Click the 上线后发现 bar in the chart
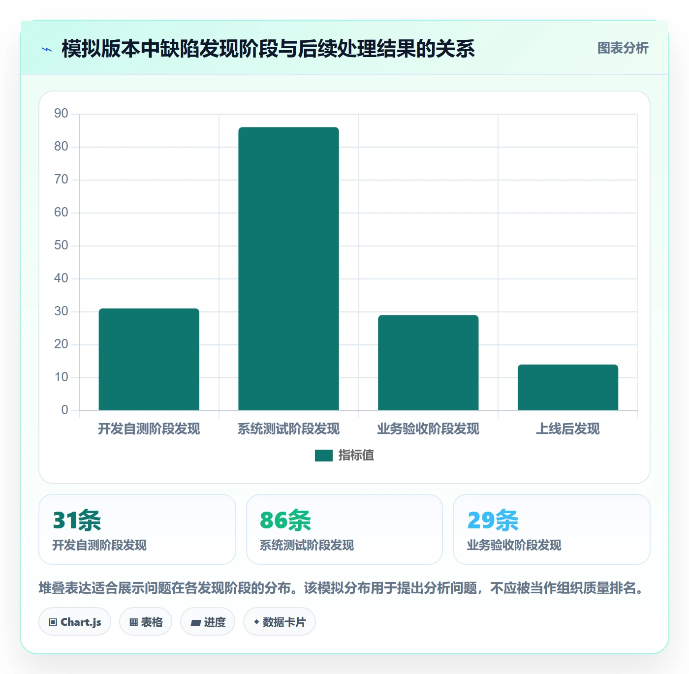 [568, 387]
